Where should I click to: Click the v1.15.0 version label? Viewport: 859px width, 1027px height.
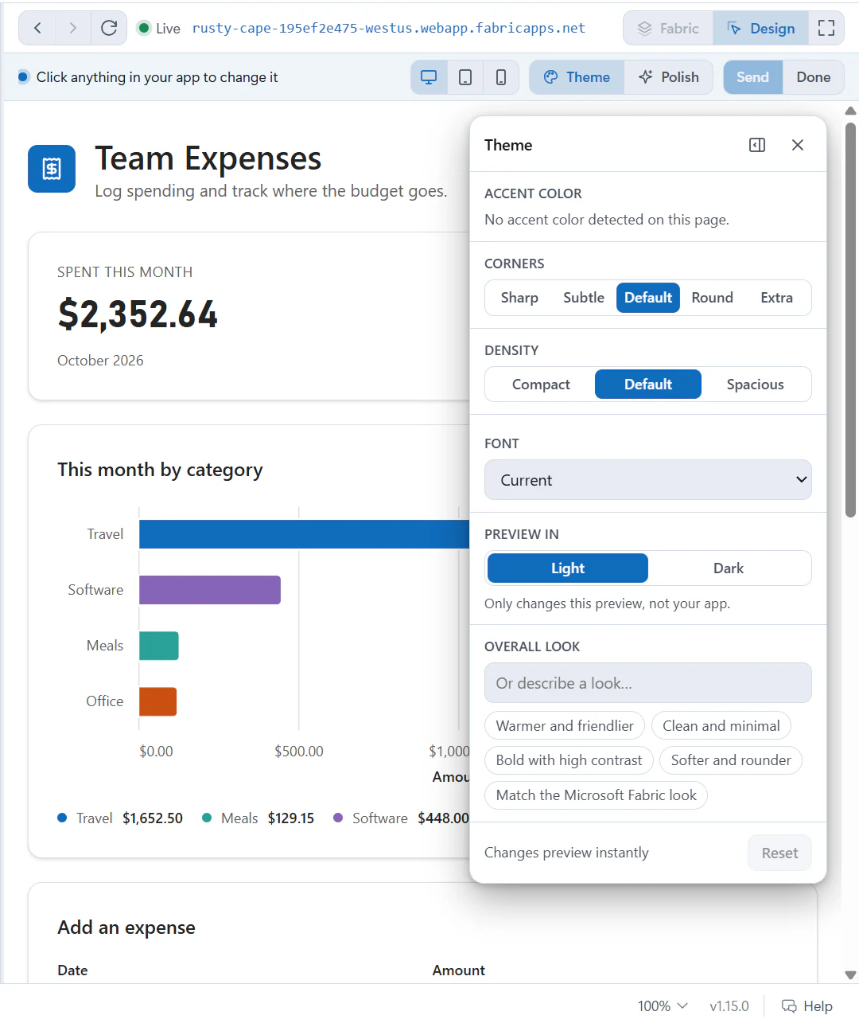point(729,1006)
